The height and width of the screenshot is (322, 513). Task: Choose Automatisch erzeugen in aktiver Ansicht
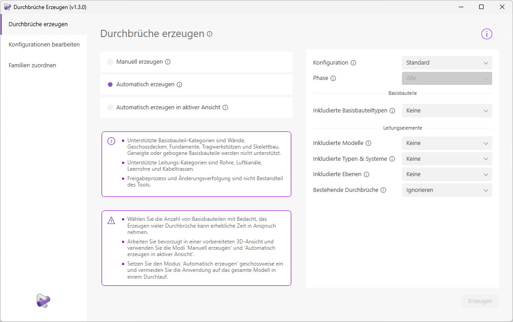110,107
